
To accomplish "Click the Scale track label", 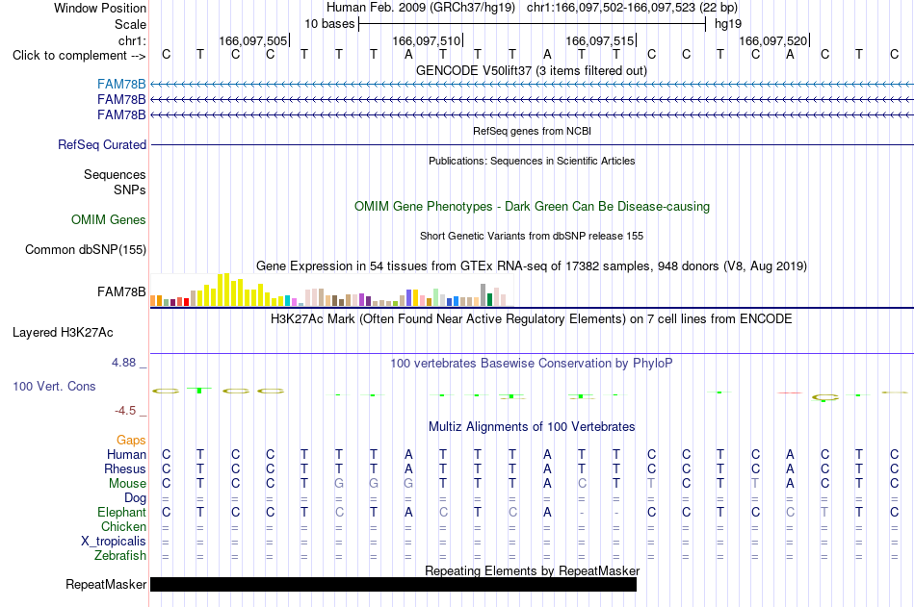I will coord(130,24).
